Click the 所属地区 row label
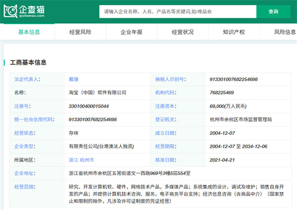 click(25, 160)
